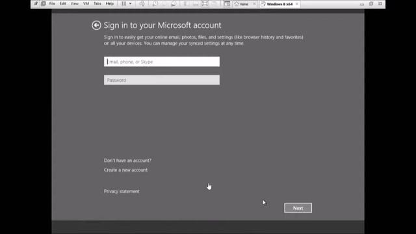This screenshot has height=234, width=416.
Task: Pause the virtual machine with the pause icon
Action: click(123, 4)
